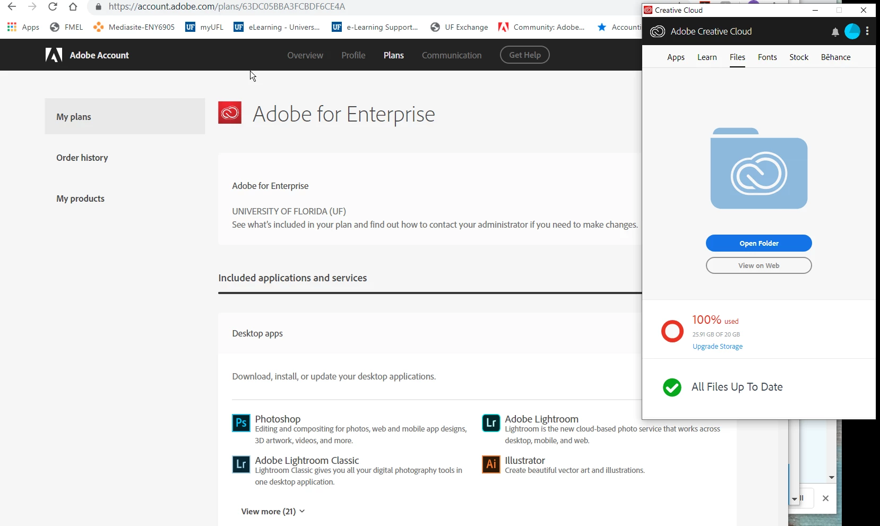Minimize the Creative Cloud window
This screenshot has width=880, height=526.
(x=815, y=10)
